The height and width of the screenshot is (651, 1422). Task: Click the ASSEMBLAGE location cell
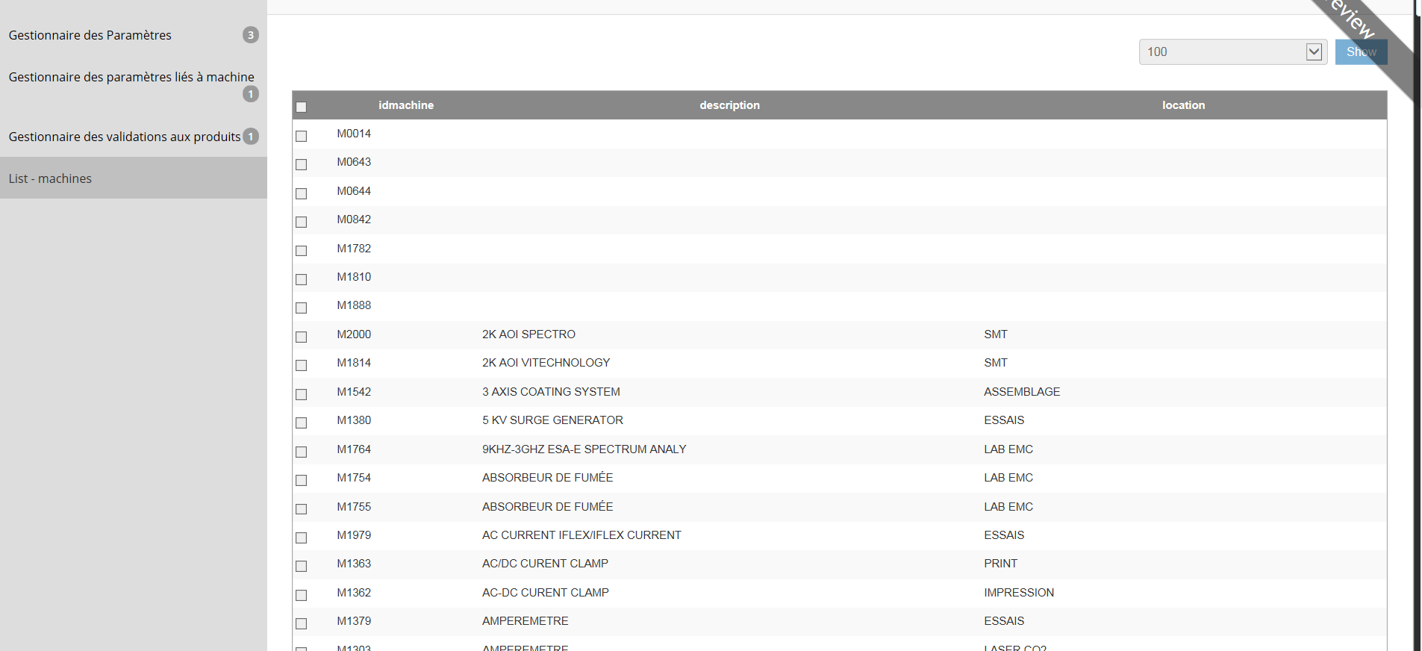pyautogui.click(x=1022, y=392)
